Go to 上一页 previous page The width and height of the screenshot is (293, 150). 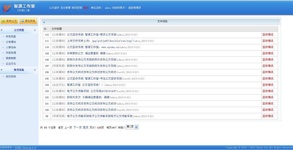click(68, 128)
